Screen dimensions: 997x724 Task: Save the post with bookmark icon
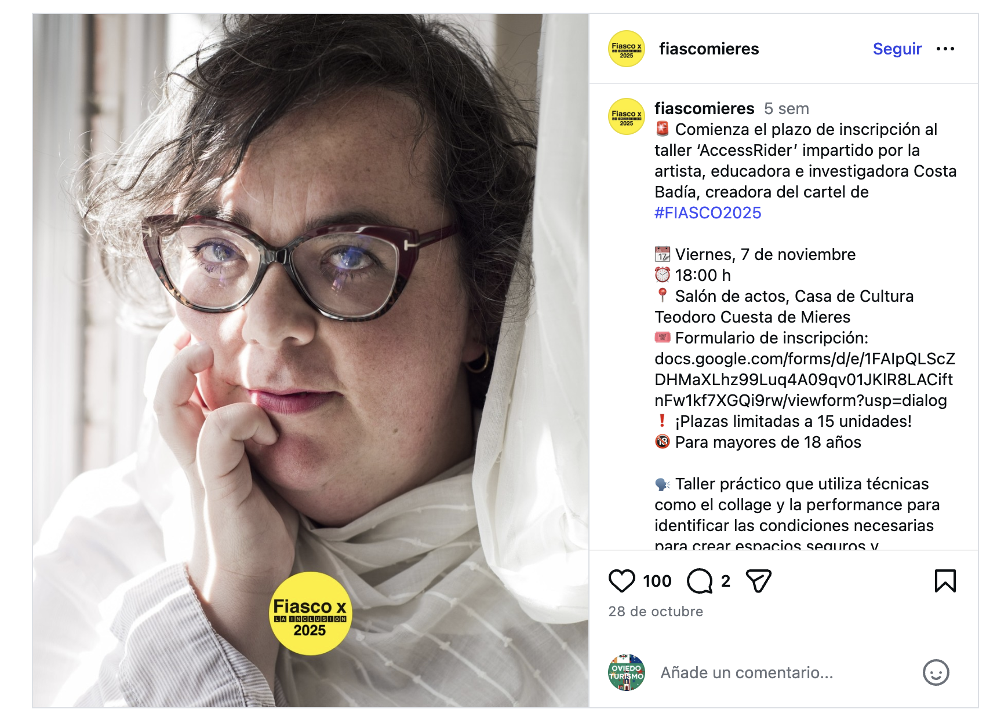945,581
